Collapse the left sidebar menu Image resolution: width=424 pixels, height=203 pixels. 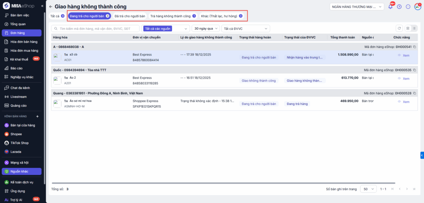(x=42, y=6)
